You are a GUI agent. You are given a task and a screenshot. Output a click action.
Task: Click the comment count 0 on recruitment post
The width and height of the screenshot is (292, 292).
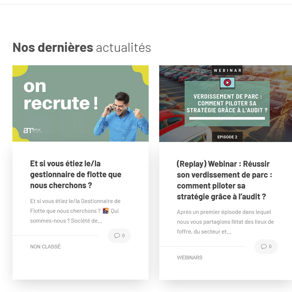[123, 235]
